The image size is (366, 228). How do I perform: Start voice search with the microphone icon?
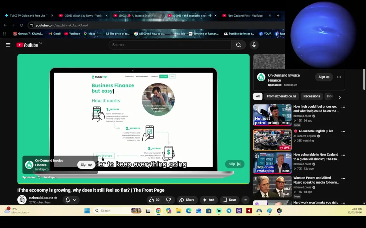pos(254,45)
